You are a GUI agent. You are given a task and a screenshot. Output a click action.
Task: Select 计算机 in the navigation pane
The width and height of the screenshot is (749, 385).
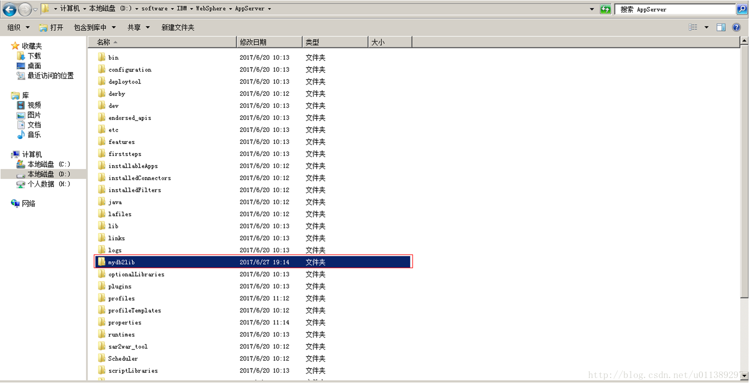[x=32, y=154]
